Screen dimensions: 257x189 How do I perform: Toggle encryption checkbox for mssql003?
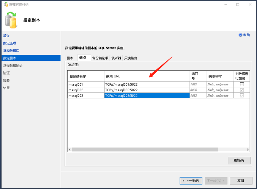(242, 95)
